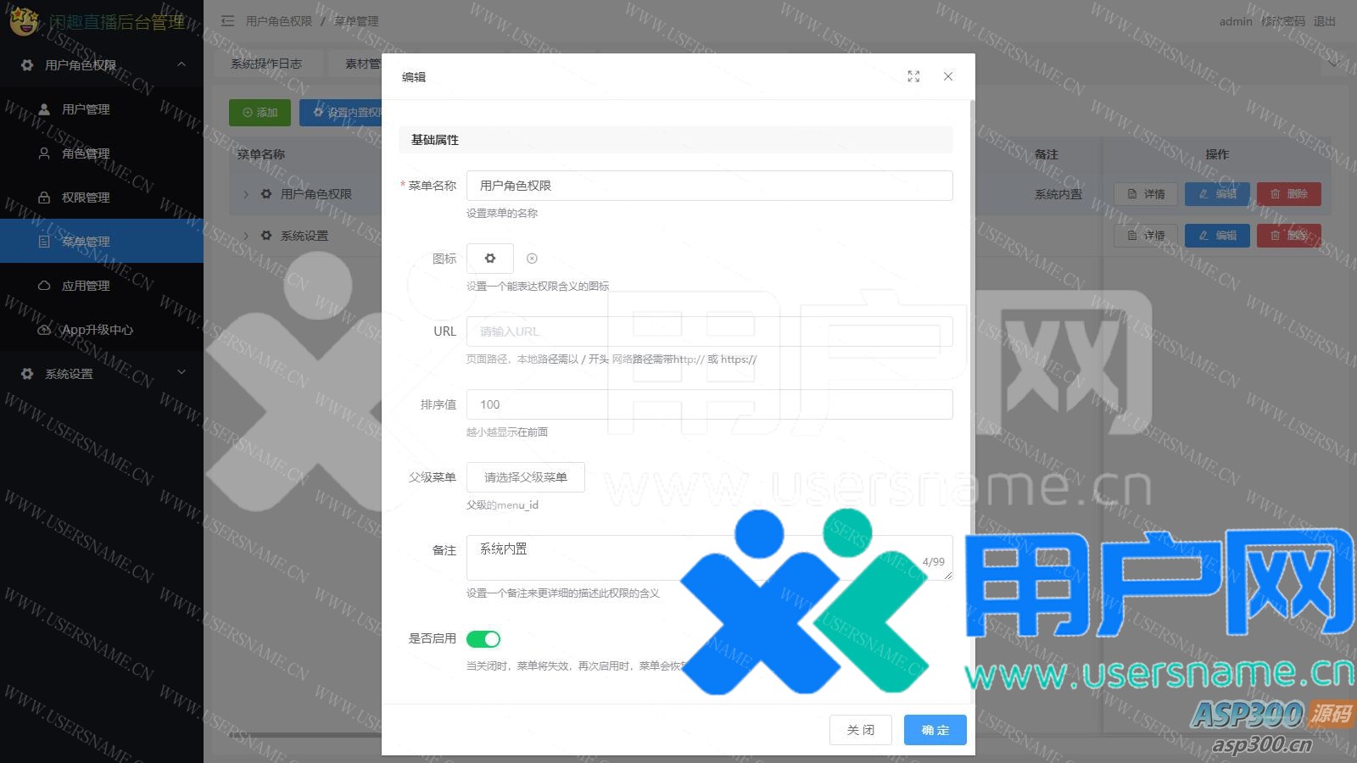
Task: Open 应用管理 in the sidebar
Action: click(x=102, y=286)
